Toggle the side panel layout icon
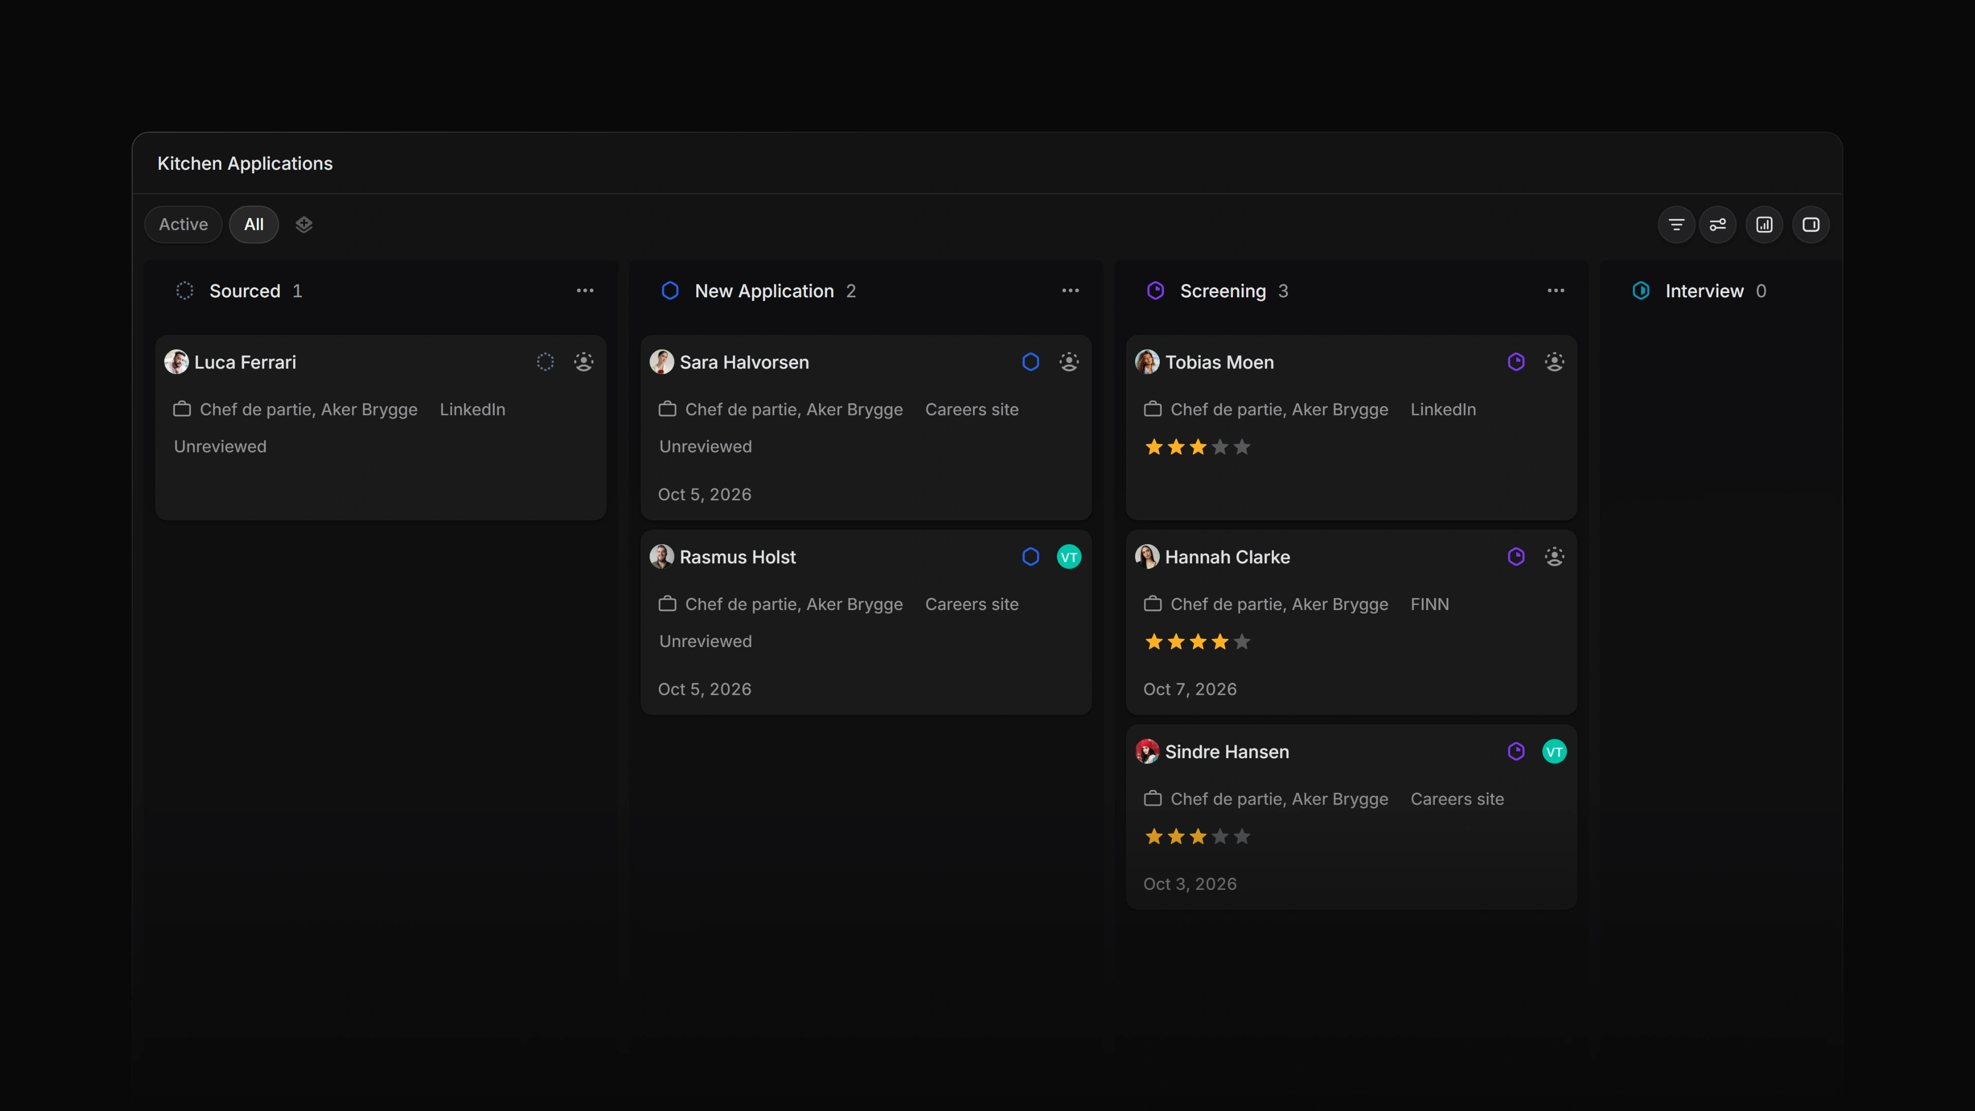The height and width of the screenshot is (1111, 1975). tap(1811, 225)
